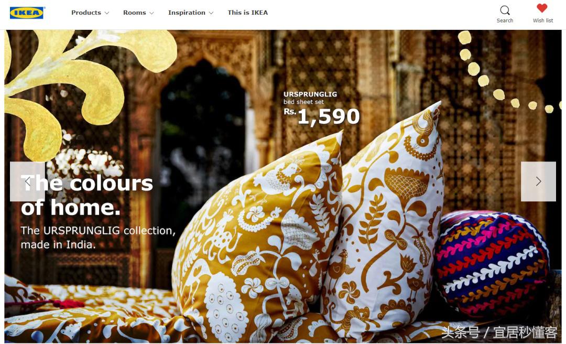Open URSPRUNGLIG bed sheet set product
The image size is (566, 344).
(x=310, y=98)
